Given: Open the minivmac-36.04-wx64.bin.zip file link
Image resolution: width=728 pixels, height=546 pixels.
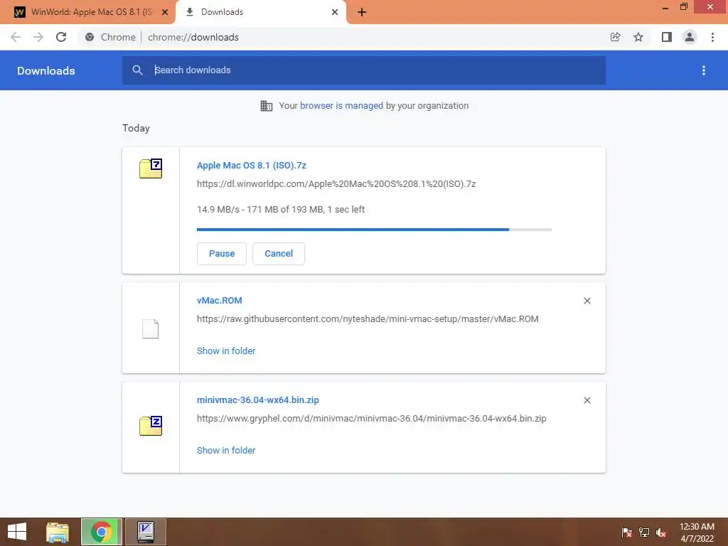Looking at the screenshot, I should coord(257,400).
